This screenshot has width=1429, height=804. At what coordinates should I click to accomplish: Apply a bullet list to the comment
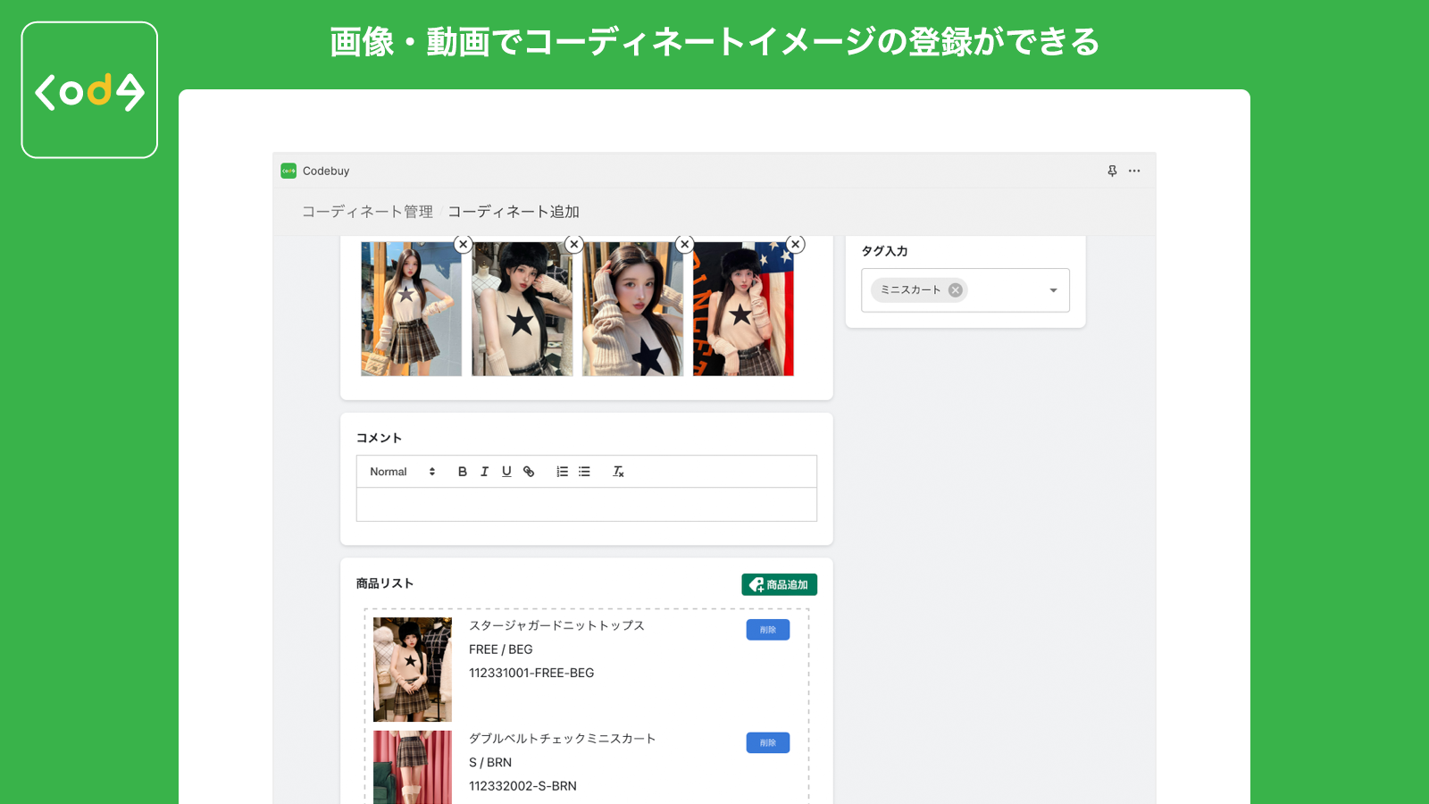point(584,471)
